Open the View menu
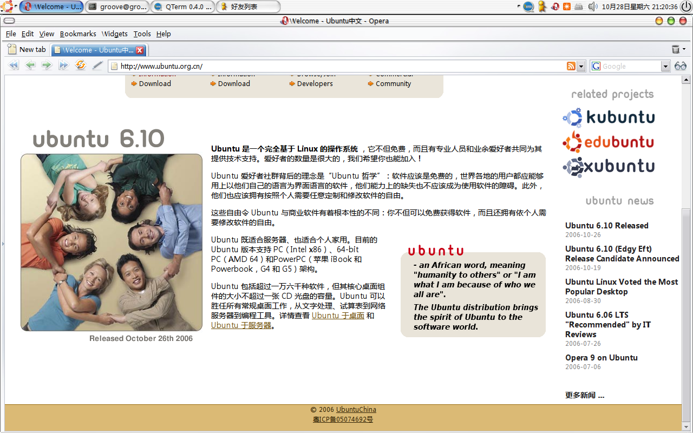The width and height of the screenshot is (693, 433). point(47,34)
